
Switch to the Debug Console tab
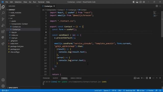tap(76, 78)
